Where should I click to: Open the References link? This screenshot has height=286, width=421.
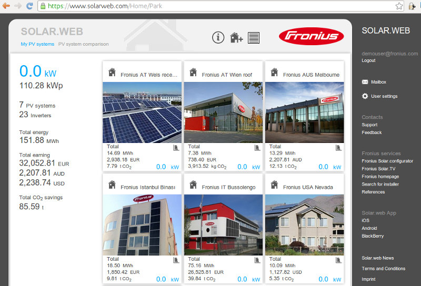point(373,192)
